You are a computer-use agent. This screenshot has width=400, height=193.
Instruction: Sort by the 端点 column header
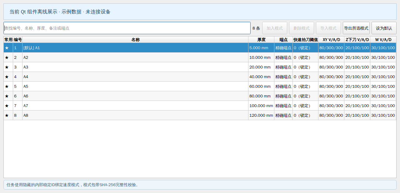pos(283,40)
